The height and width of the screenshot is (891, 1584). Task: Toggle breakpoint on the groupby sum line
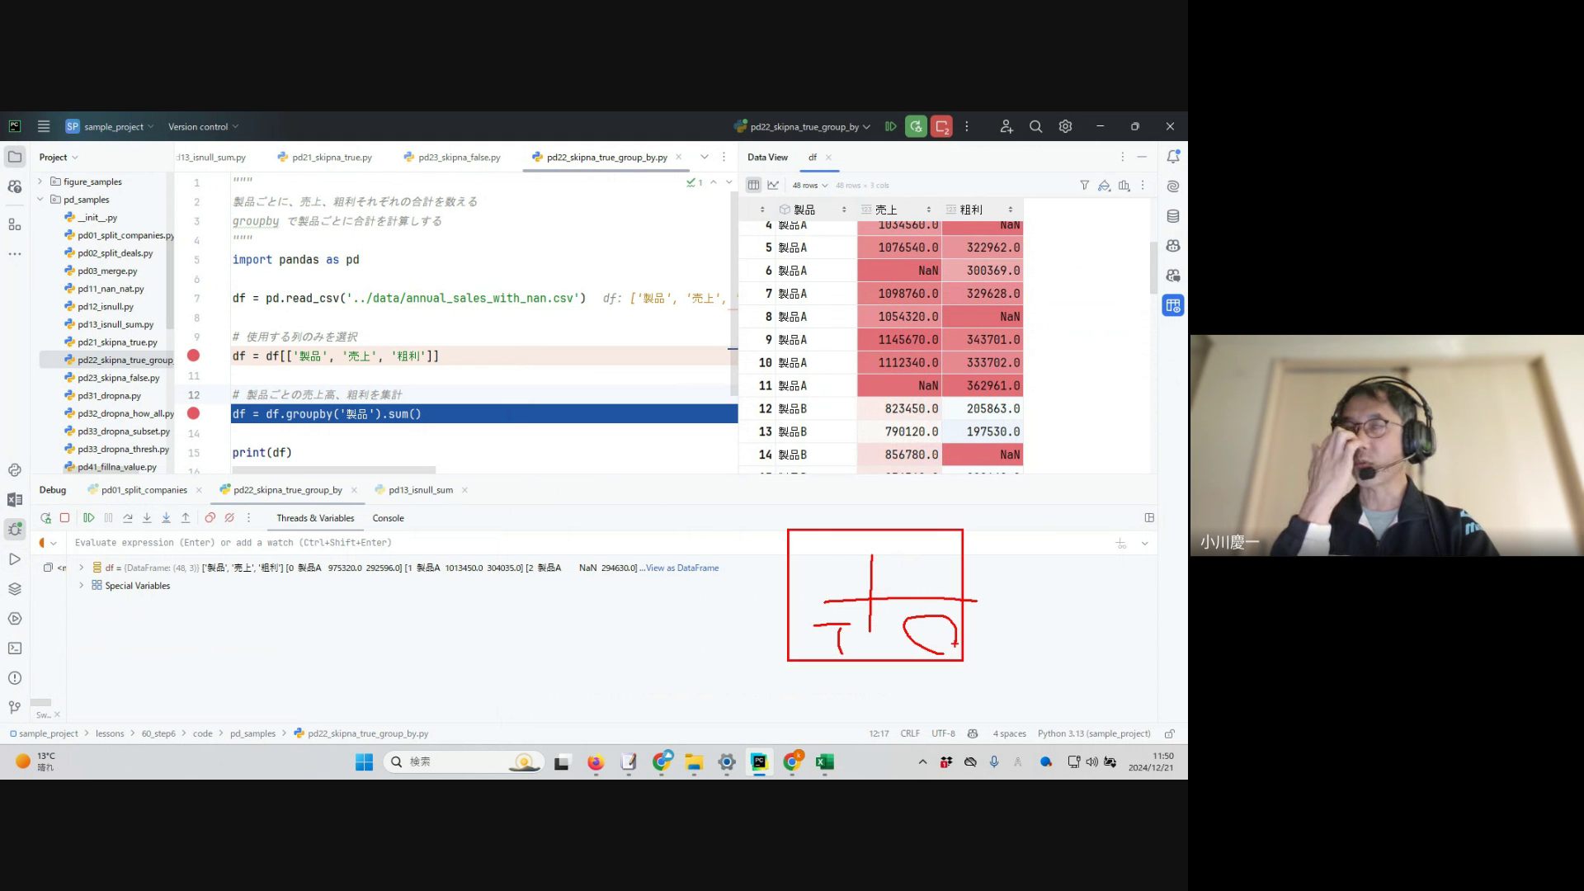click(x=193, y=413)
